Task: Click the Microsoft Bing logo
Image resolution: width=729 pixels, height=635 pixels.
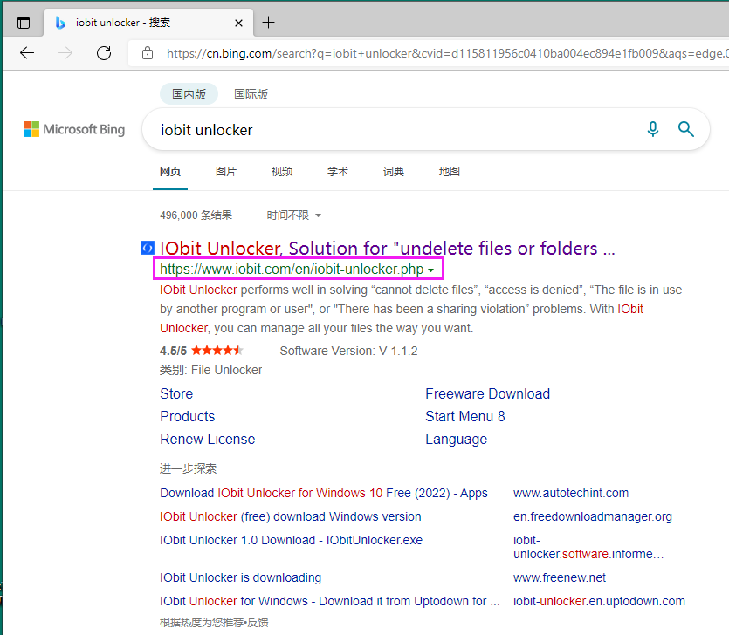Action: [x=74, y=130]
